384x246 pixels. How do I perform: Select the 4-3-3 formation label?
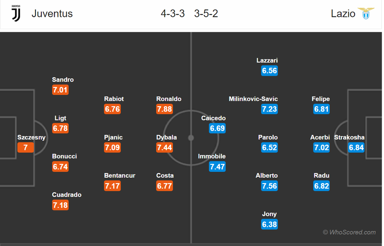click(173, 13)
